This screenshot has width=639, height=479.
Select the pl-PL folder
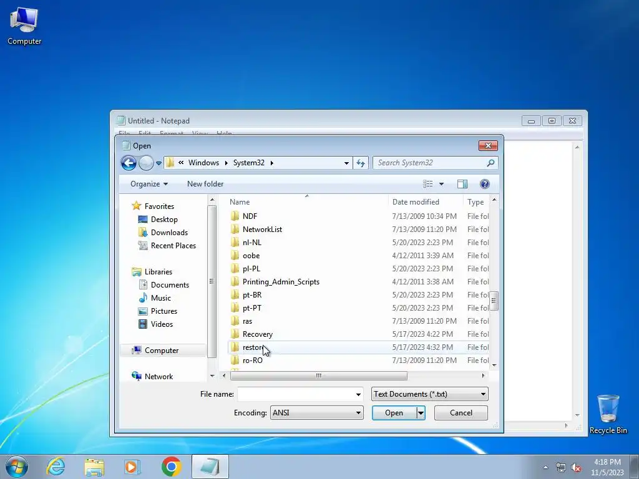[x=251, y=268]
